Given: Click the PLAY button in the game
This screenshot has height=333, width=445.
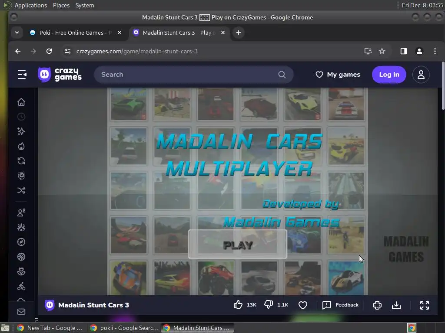Looking at the screenshot, I should point(238,245).
